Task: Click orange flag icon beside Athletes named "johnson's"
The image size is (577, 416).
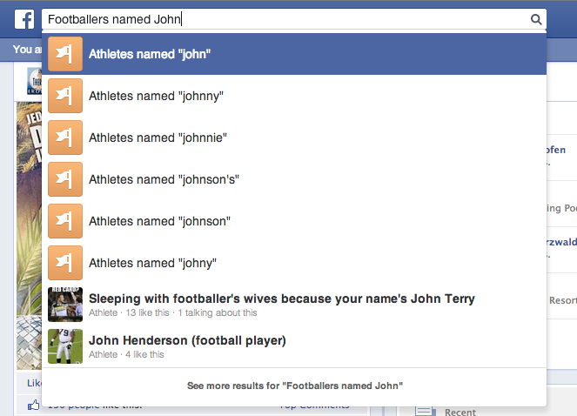Action: pos(65,179)
